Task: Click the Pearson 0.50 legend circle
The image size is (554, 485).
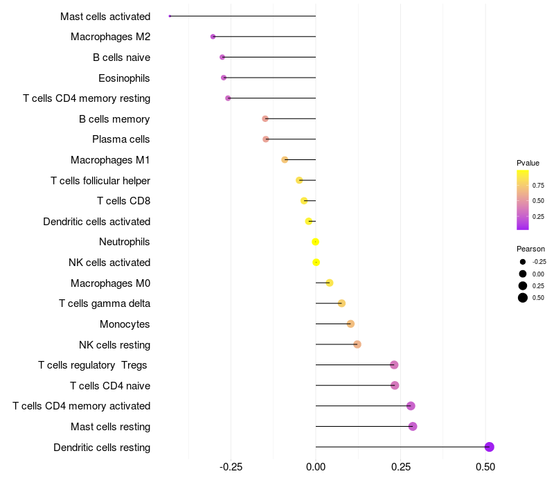Action: (523, 298)
